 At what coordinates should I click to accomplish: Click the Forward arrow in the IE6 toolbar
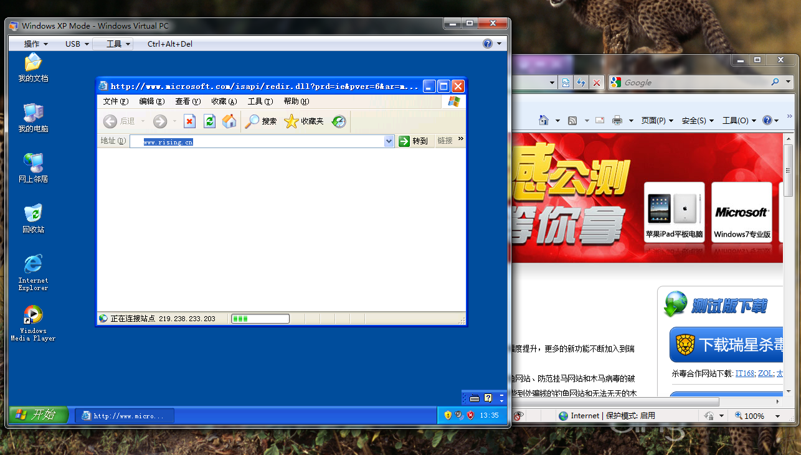point(160,121)
